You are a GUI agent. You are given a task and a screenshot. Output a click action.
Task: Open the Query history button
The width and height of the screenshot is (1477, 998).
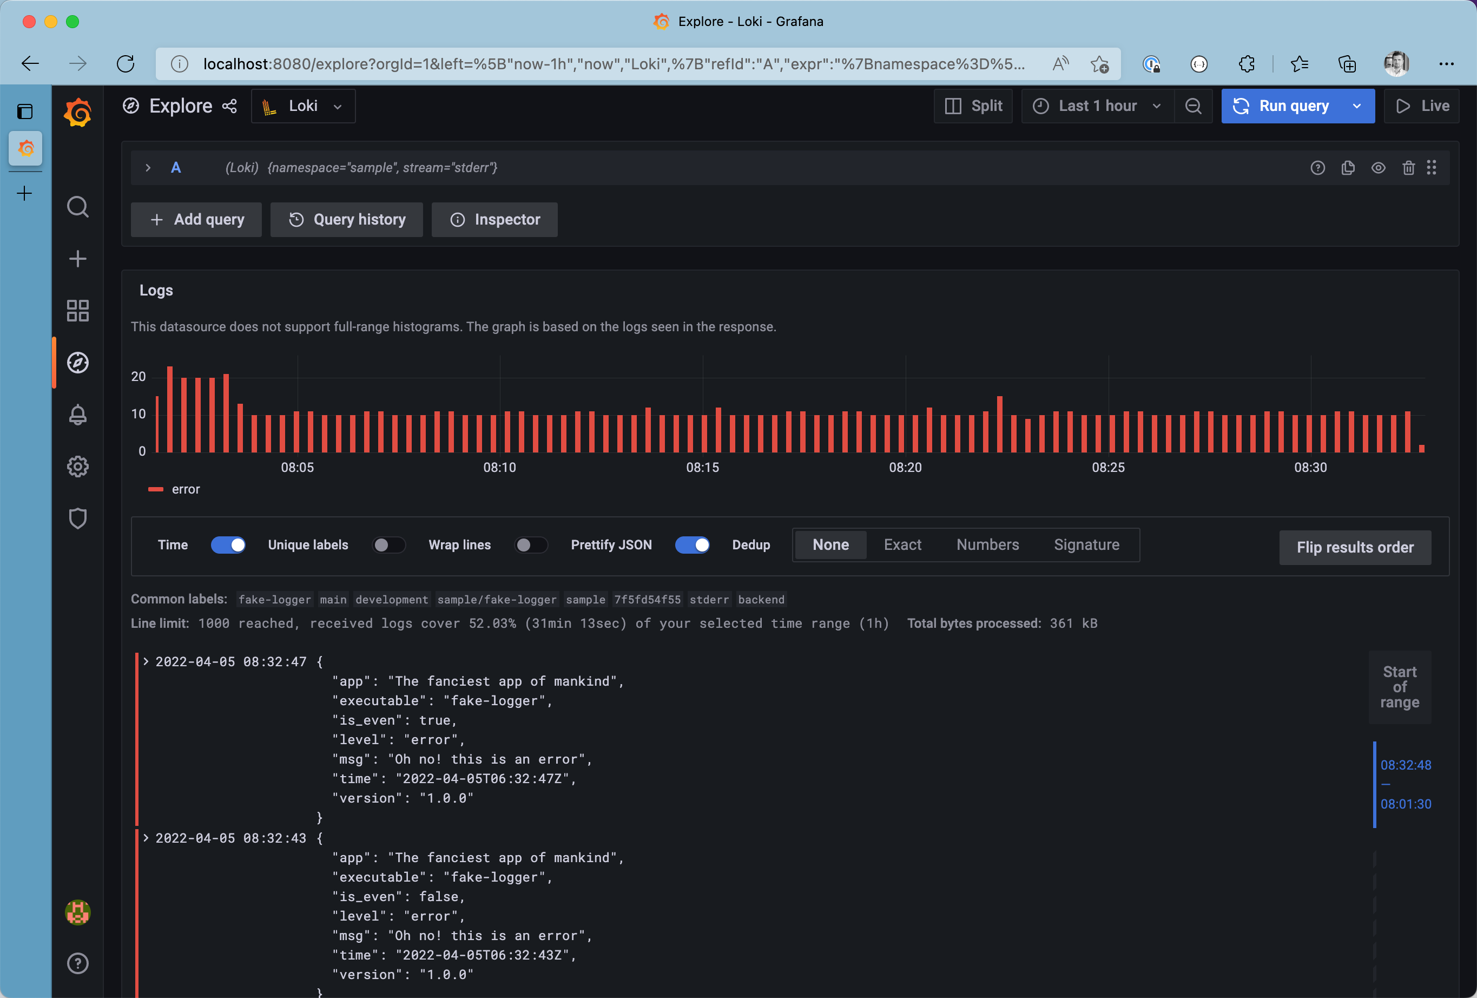346,220
